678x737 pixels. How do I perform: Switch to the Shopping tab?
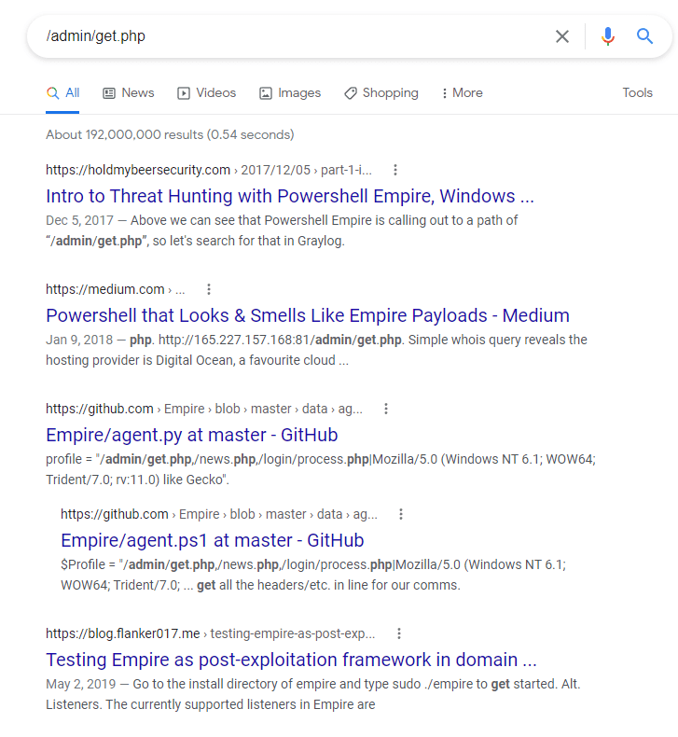tap(381, 93)
